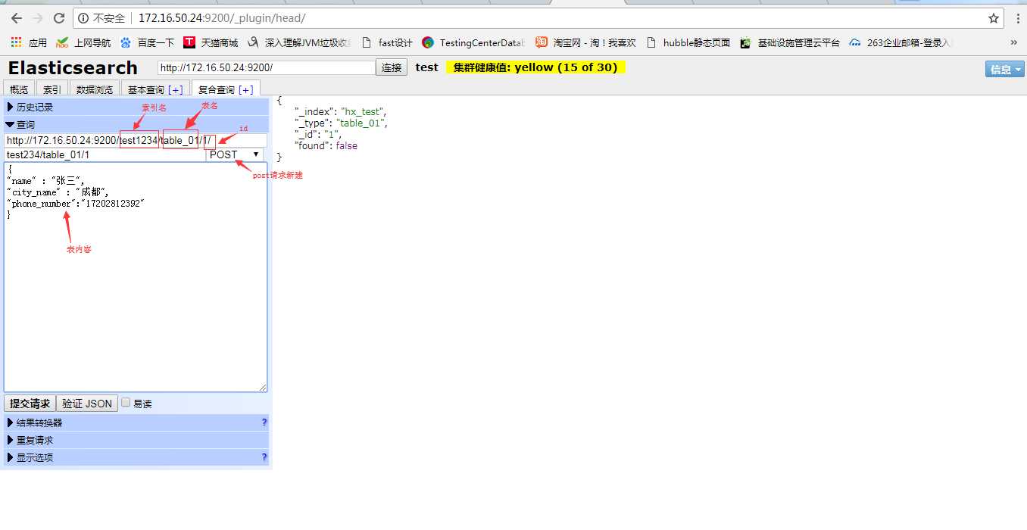Expand the 历史记录 section
This screenshot has width=1027, height=530.
tap(136, 108)
